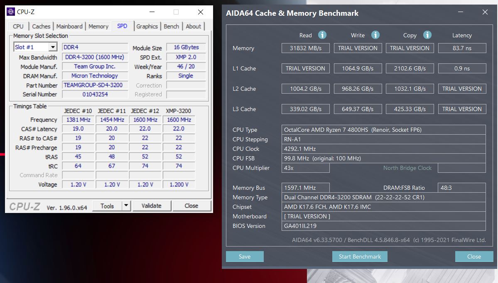Switch to the Bench tab
This screenshot has height=283, width=498.
pos(171,26)
